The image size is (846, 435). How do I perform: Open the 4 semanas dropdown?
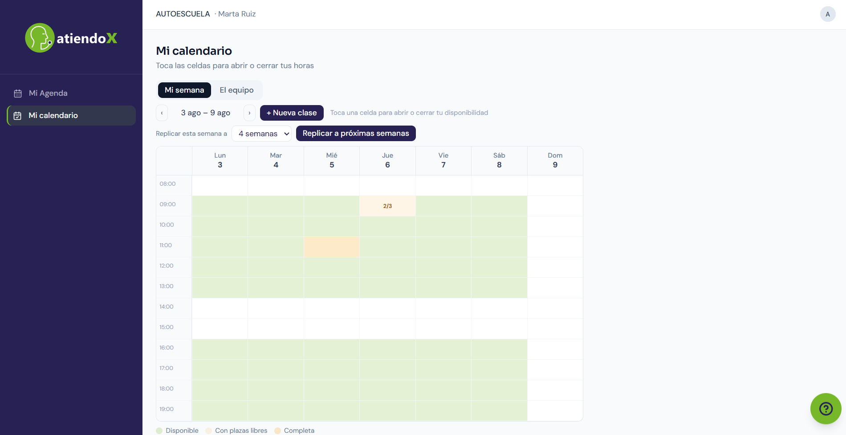pos(261,134)
